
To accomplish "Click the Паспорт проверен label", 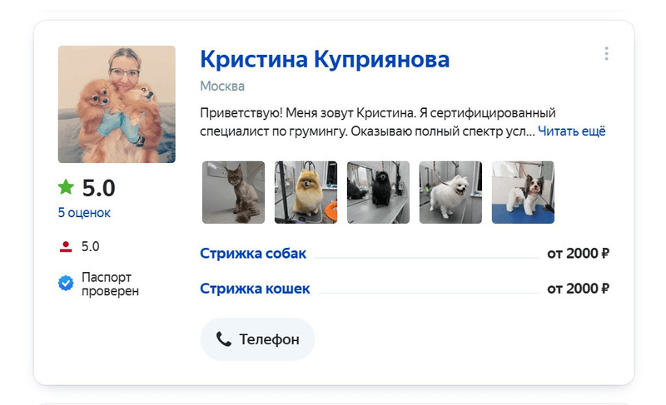I will [x=110, y=284].
